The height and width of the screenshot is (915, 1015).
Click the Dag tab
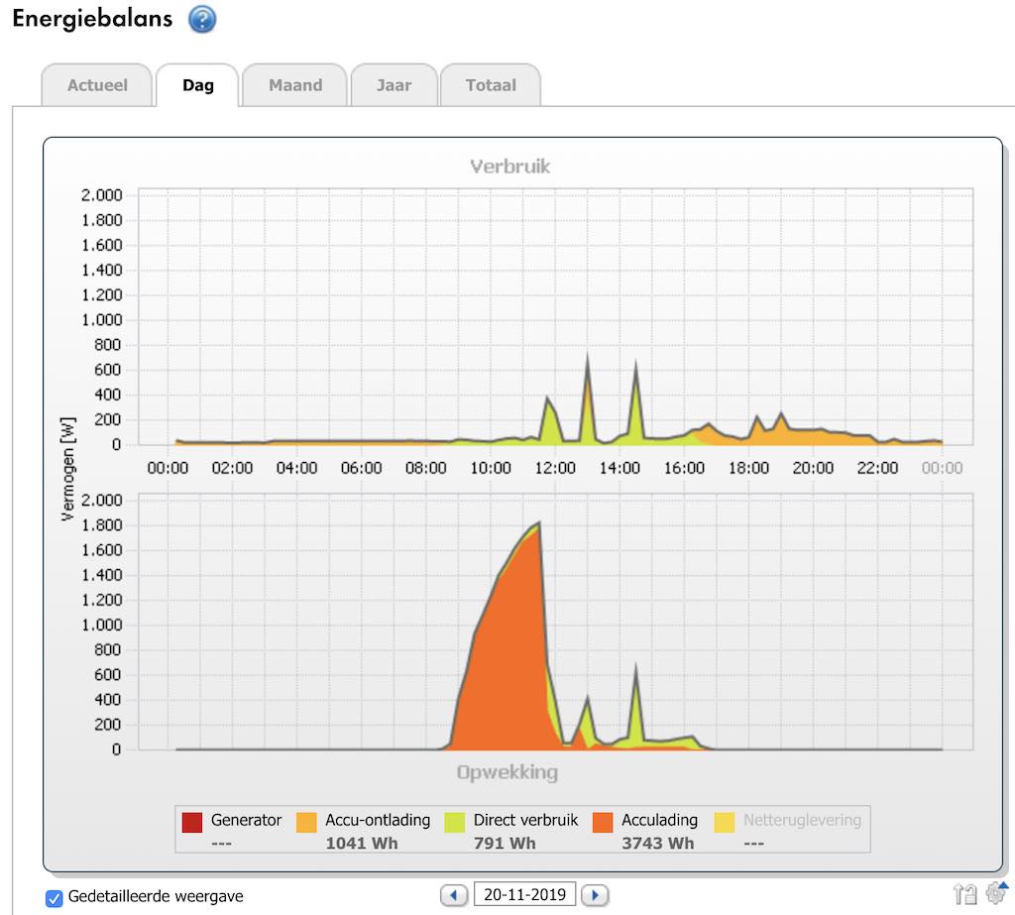pyautogui.click(x=198, y=85)
